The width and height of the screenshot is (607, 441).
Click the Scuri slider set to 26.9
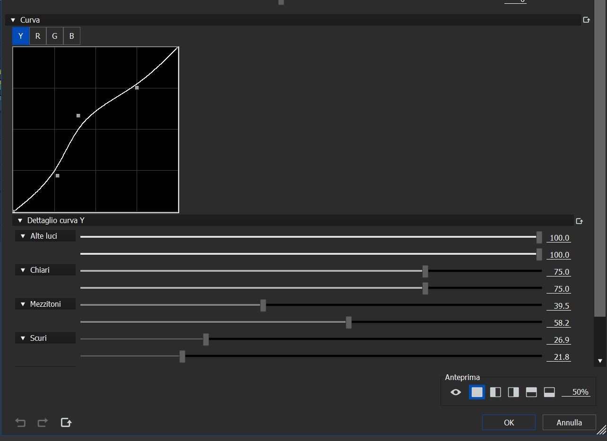tap(311, 339)
